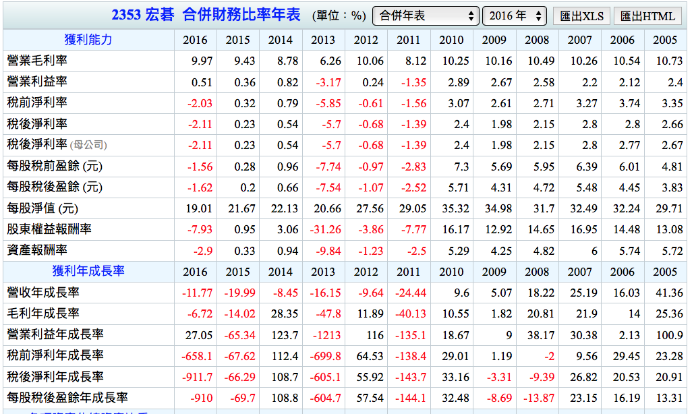Click the 營業利益率 row label

[x=37, y=82]
